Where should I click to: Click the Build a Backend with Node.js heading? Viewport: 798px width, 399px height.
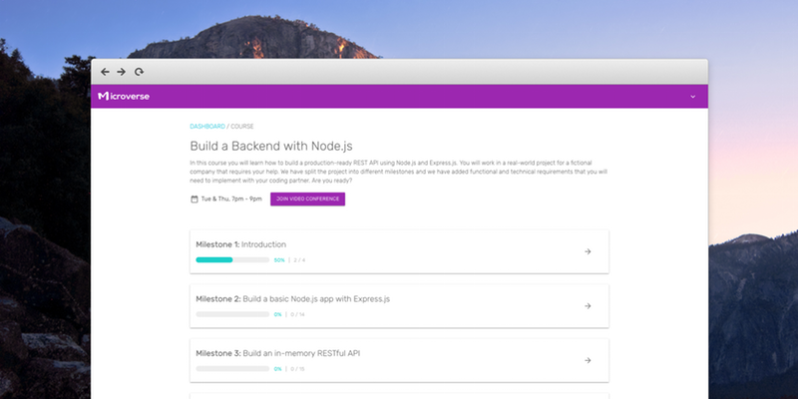(271, 146)
